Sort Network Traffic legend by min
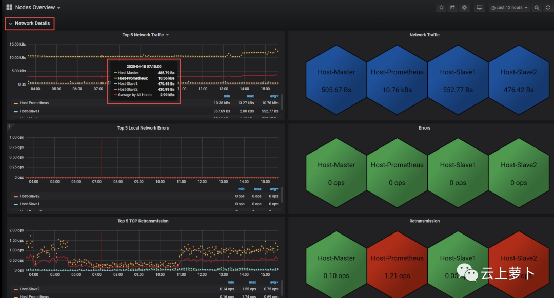This screenshot has height=298, width=554. 227,96
